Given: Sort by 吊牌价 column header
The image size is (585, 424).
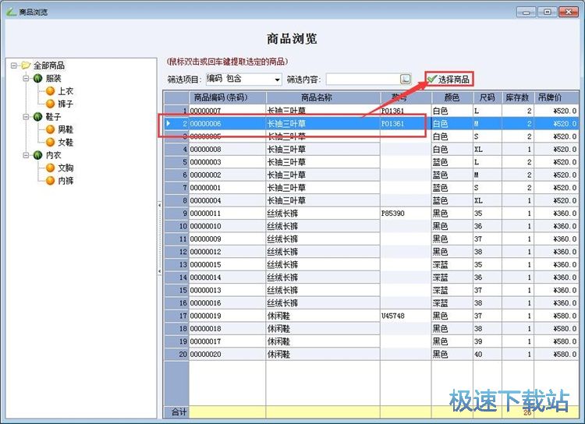Looking at the screenshot, I should coord(556,97).
